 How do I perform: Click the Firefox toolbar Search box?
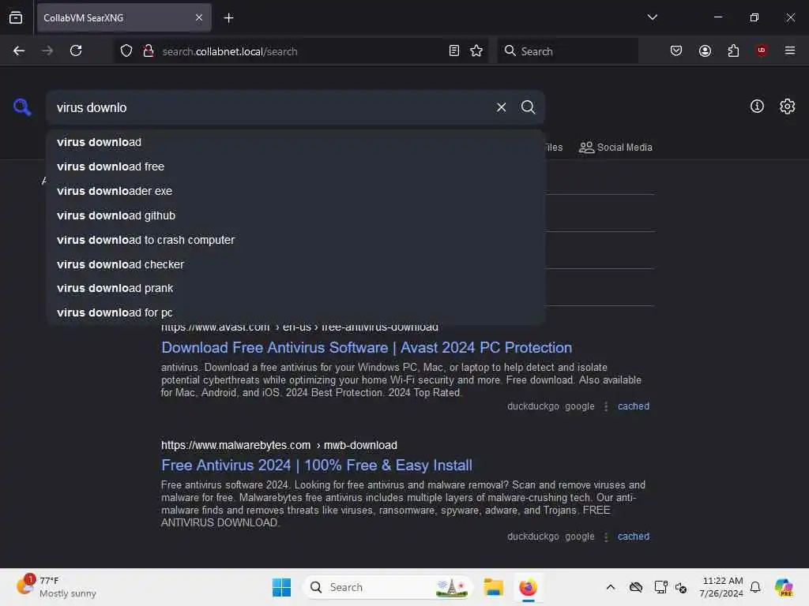(567, 51)
